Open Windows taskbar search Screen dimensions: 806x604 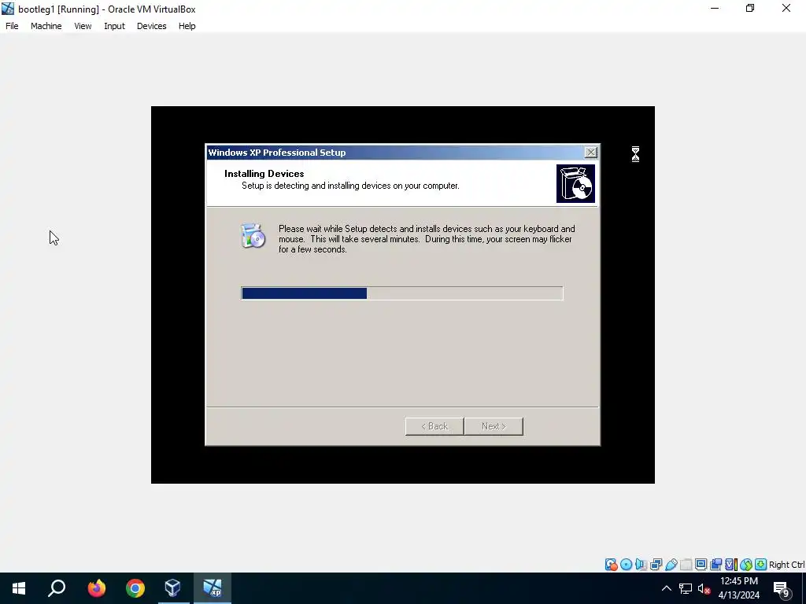coord(57,588)
